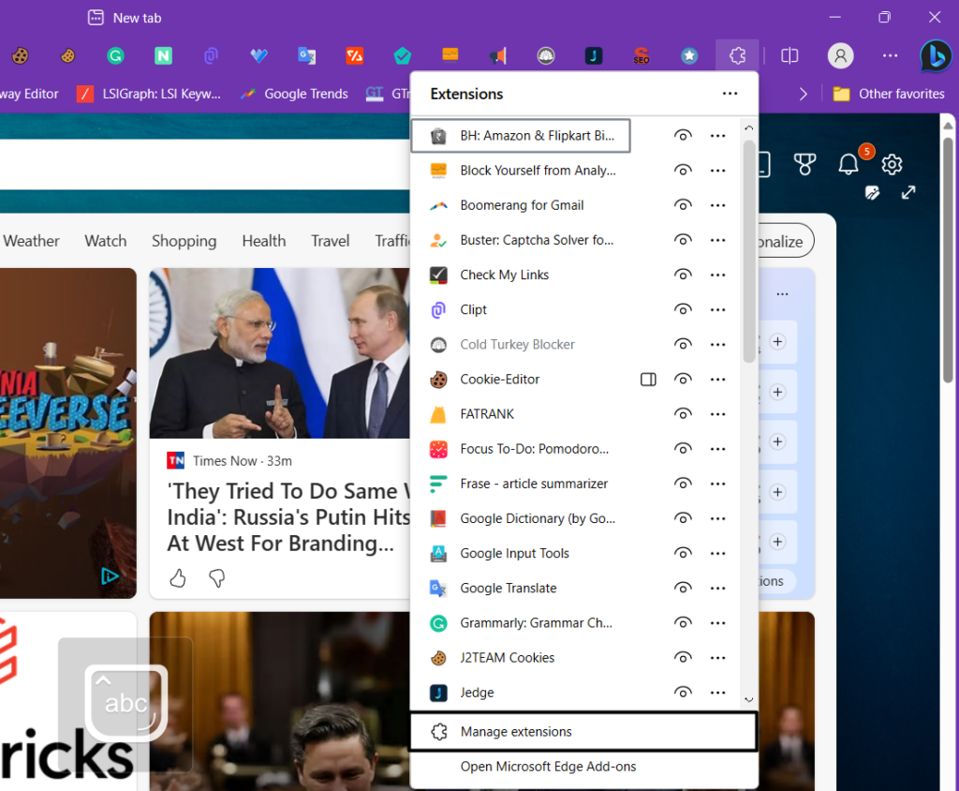Click the Cold Turkey Blocker toolbar icon
This screenshot has width=959, height=791.
pyautogui.click(x=546, y=56)
